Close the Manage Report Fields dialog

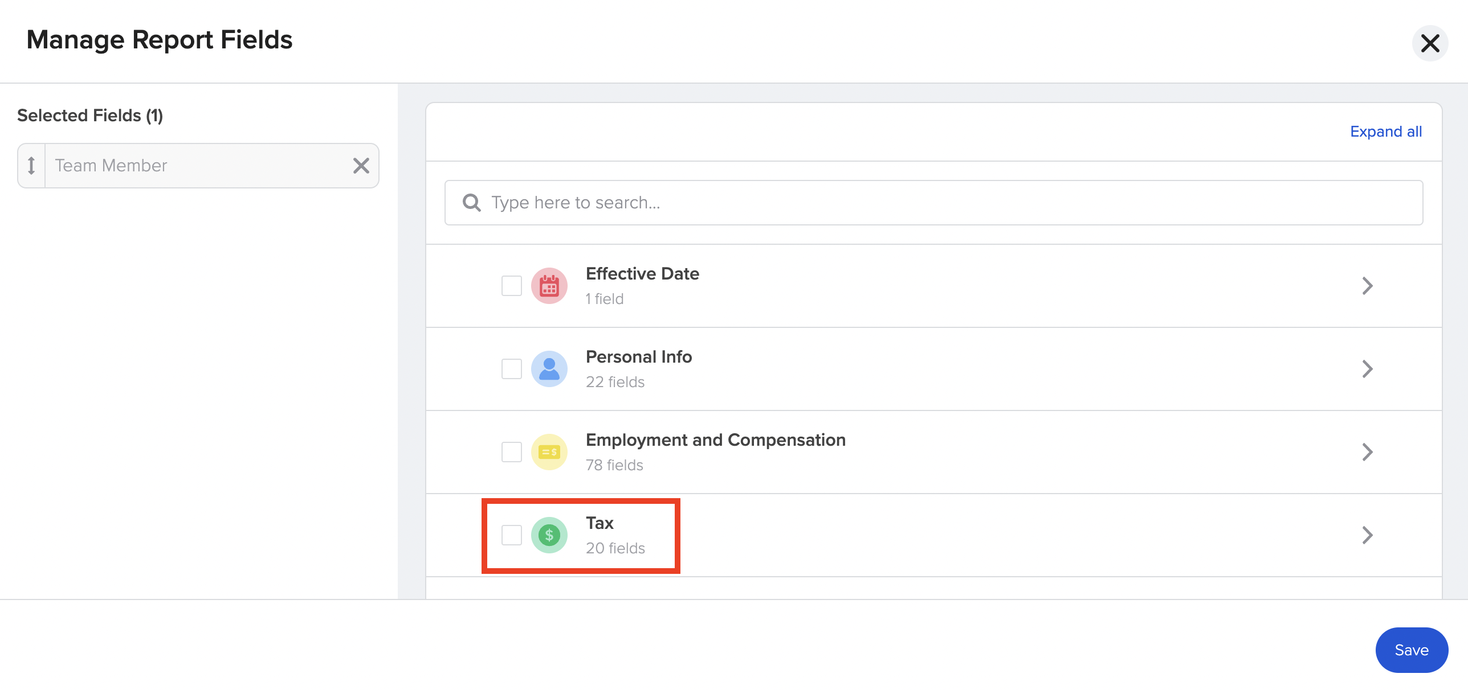tap(1430, 43)
